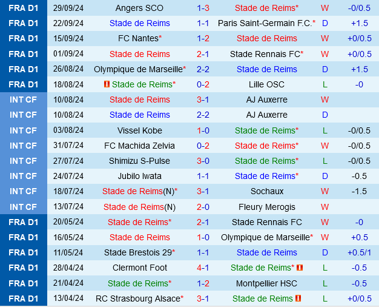This screenshot has width=379, height=307.
Task: Open the Jubilo Iwata team page
Action: (139, 176)
